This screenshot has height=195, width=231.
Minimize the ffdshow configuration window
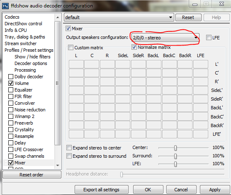coord(195,4)
